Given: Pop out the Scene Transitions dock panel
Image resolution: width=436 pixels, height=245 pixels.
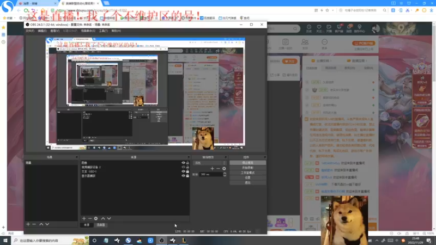Looking at the screenshot, I should [226, 157].
